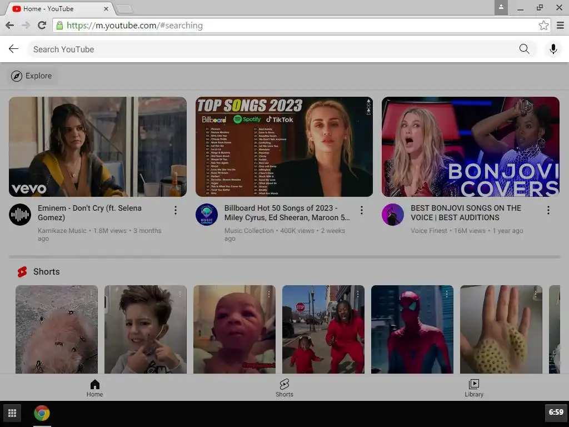Open options on the hand palm Short
This screenshot has width=569, height=427.
coord(536,294)
